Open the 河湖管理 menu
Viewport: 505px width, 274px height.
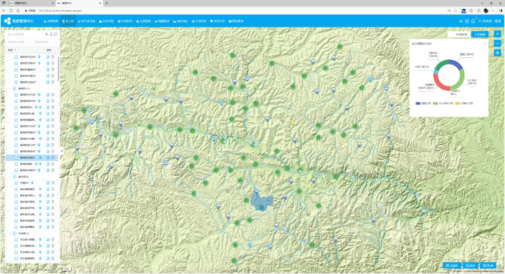click(x=51, y=21)
